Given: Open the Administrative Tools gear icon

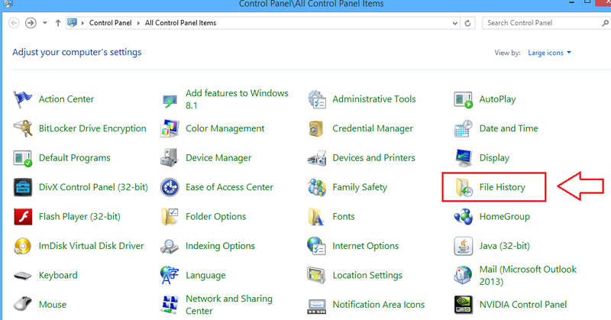Looking at the screenshot, I should (x=316, y=99).
